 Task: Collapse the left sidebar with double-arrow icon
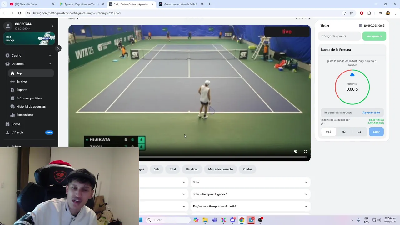pos(58,48)
